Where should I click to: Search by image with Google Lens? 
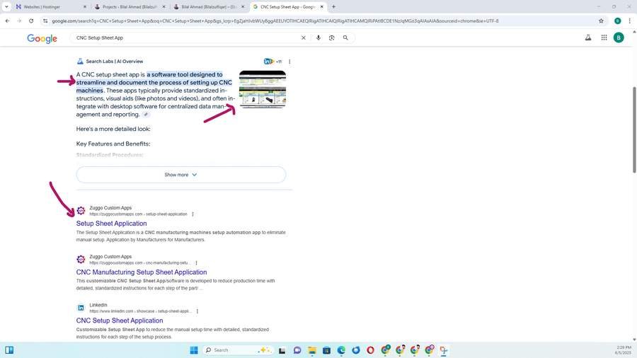[x=331, y=37]
